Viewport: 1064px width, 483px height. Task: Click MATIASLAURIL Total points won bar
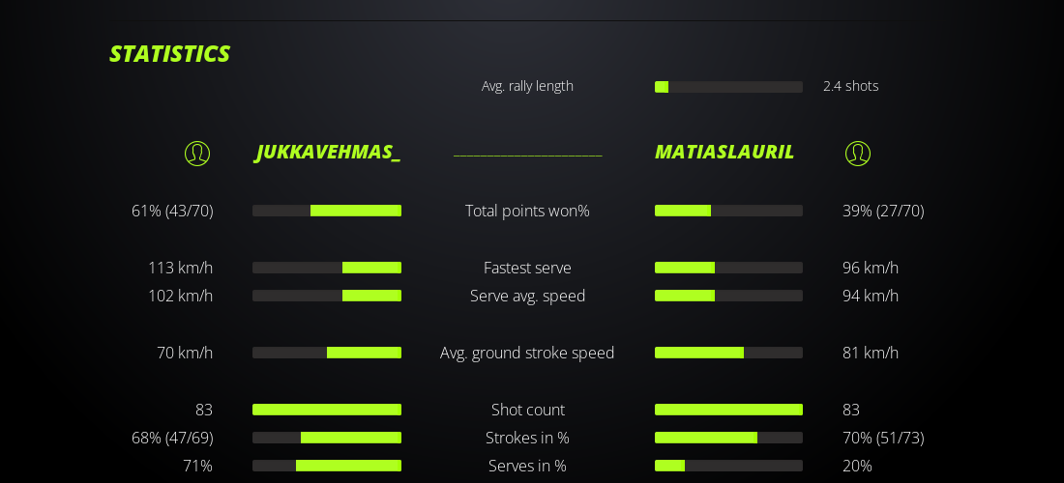(x=728, y=211)
